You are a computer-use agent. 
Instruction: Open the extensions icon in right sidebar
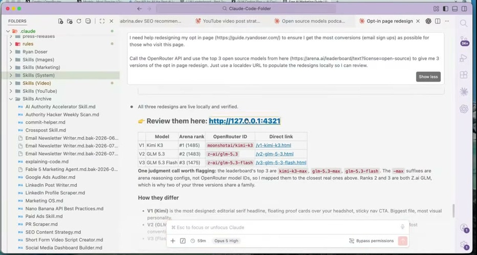(464, 75)
